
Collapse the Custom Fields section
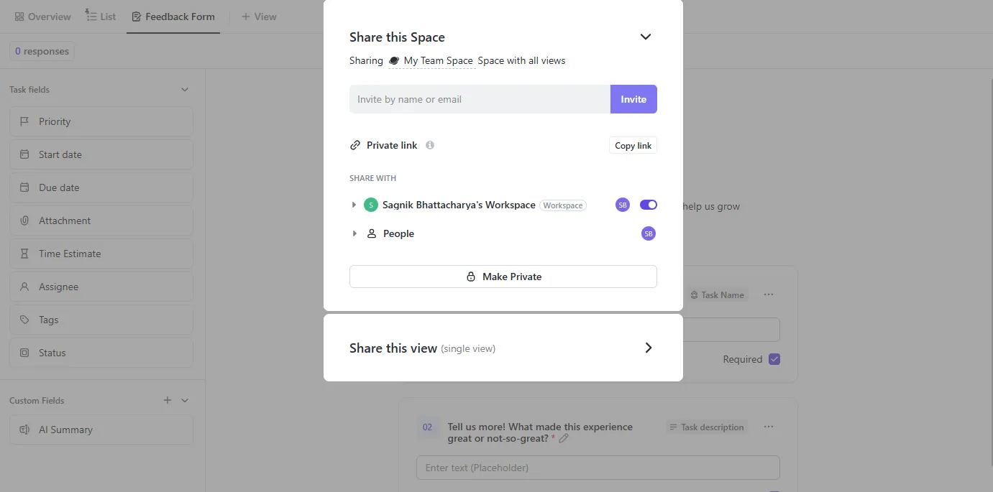[185, 400]
